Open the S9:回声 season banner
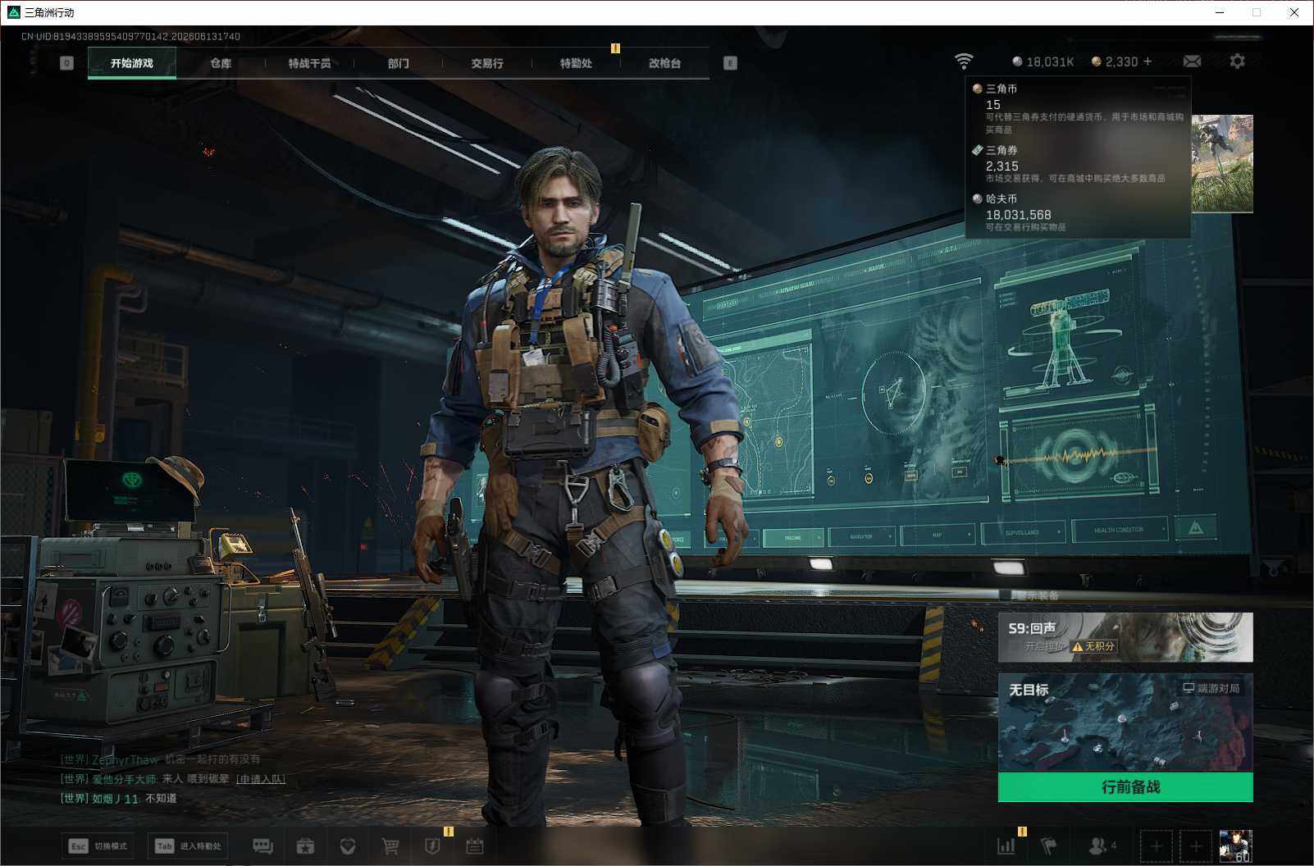Viewport: 1314px width, 866px height. pos(1125,637)
